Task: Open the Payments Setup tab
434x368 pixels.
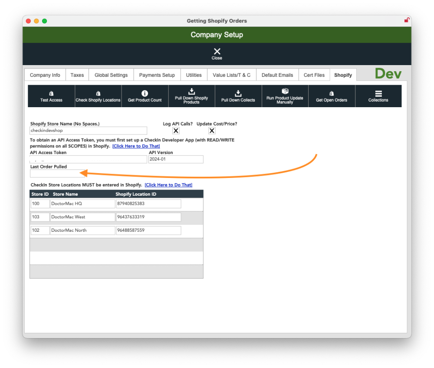Action: coord(157,75)
